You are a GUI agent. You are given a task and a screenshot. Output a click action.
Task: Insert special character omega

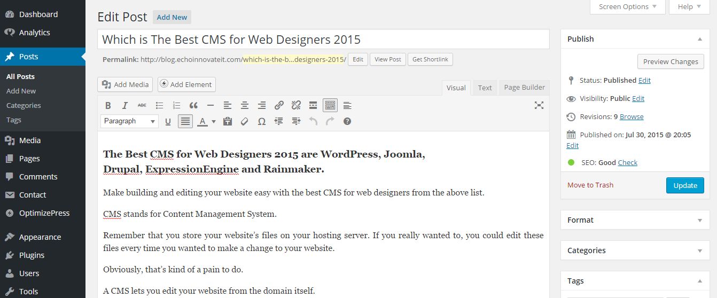point(262,121)
